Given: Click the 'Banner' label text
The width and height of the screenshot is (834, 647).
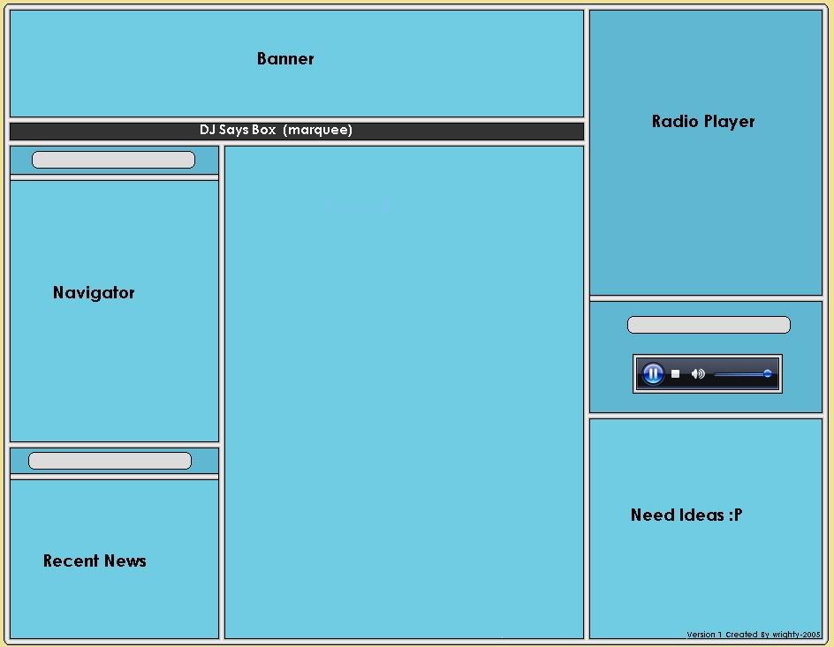Looking at the screenshot, I should 285,59.
